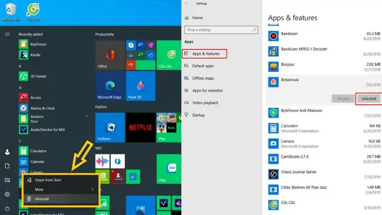
Task: Open the Cốc Cốc desktop shortcut
Action: [33, 12]
